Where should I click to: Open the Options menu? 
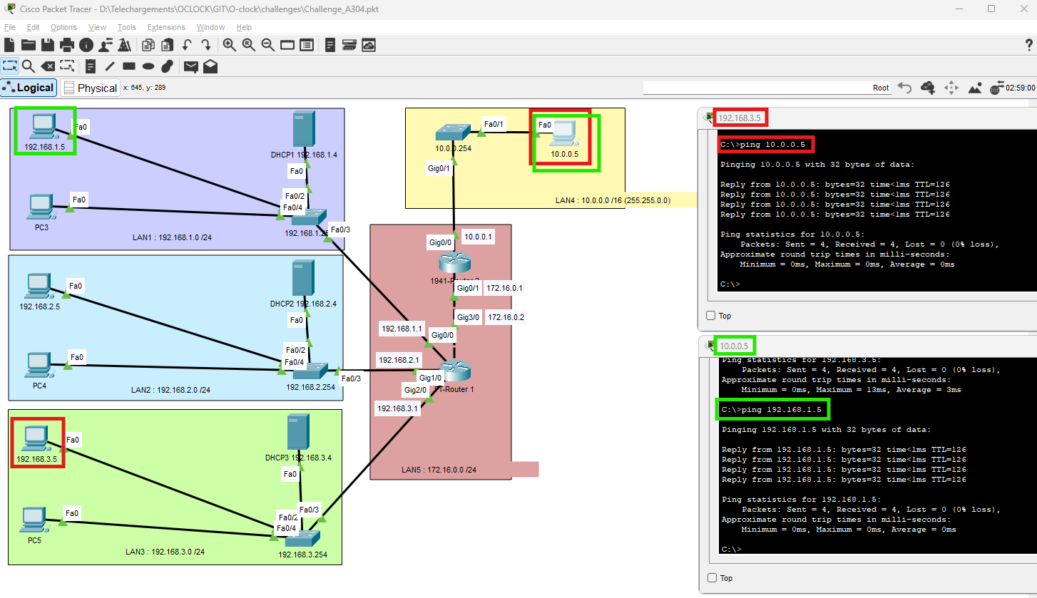pyautogui.click(x=63, y=27)
